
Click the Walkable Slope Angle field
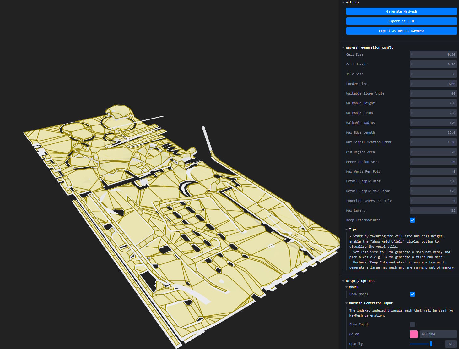433,94
